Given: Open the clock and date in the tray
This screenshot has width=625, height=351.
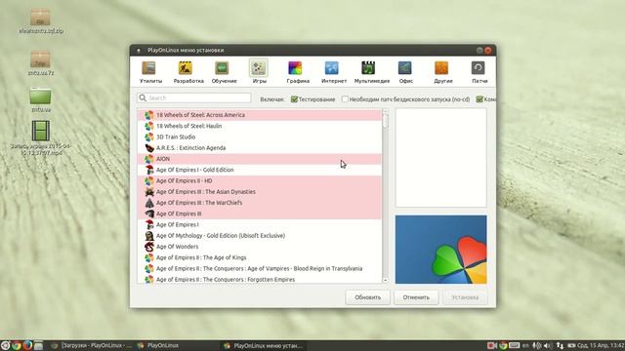Looking at the screenshot, I should [602, 345].
